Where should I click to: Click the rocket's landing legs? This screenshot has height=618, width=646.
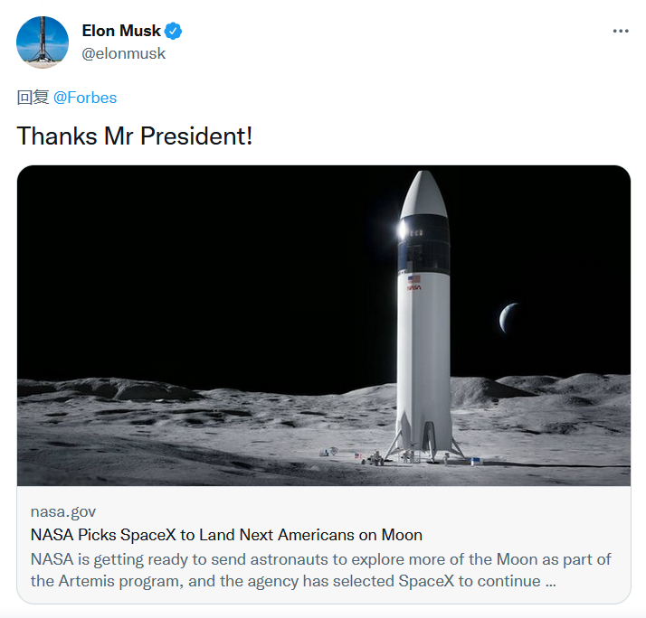[x=425, y=443]
